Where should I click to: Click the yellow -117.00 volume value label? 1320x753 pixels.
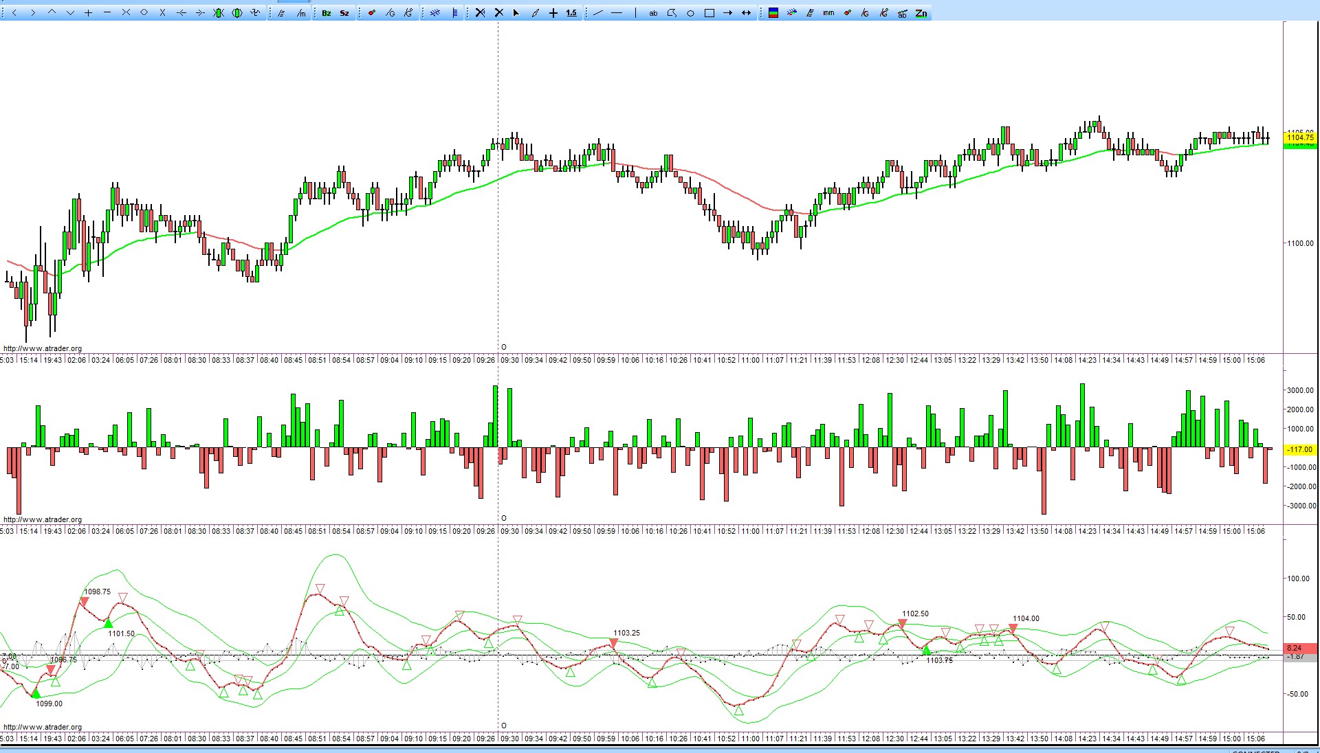coord(1300,449)
